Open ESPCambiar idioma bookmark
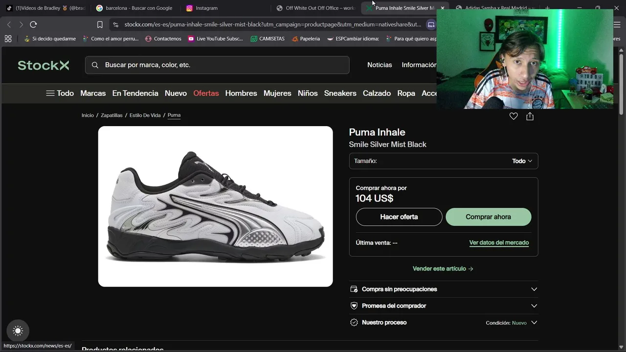This screenshot has height=352, width=626. (353, 39)
